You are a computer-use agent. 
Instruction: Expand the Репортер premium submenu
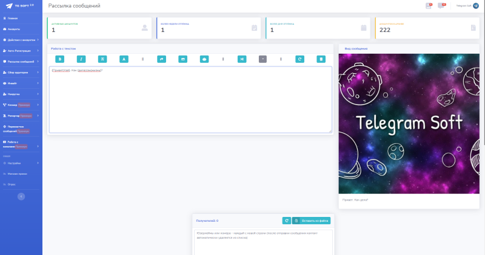(x=21, y=115)
